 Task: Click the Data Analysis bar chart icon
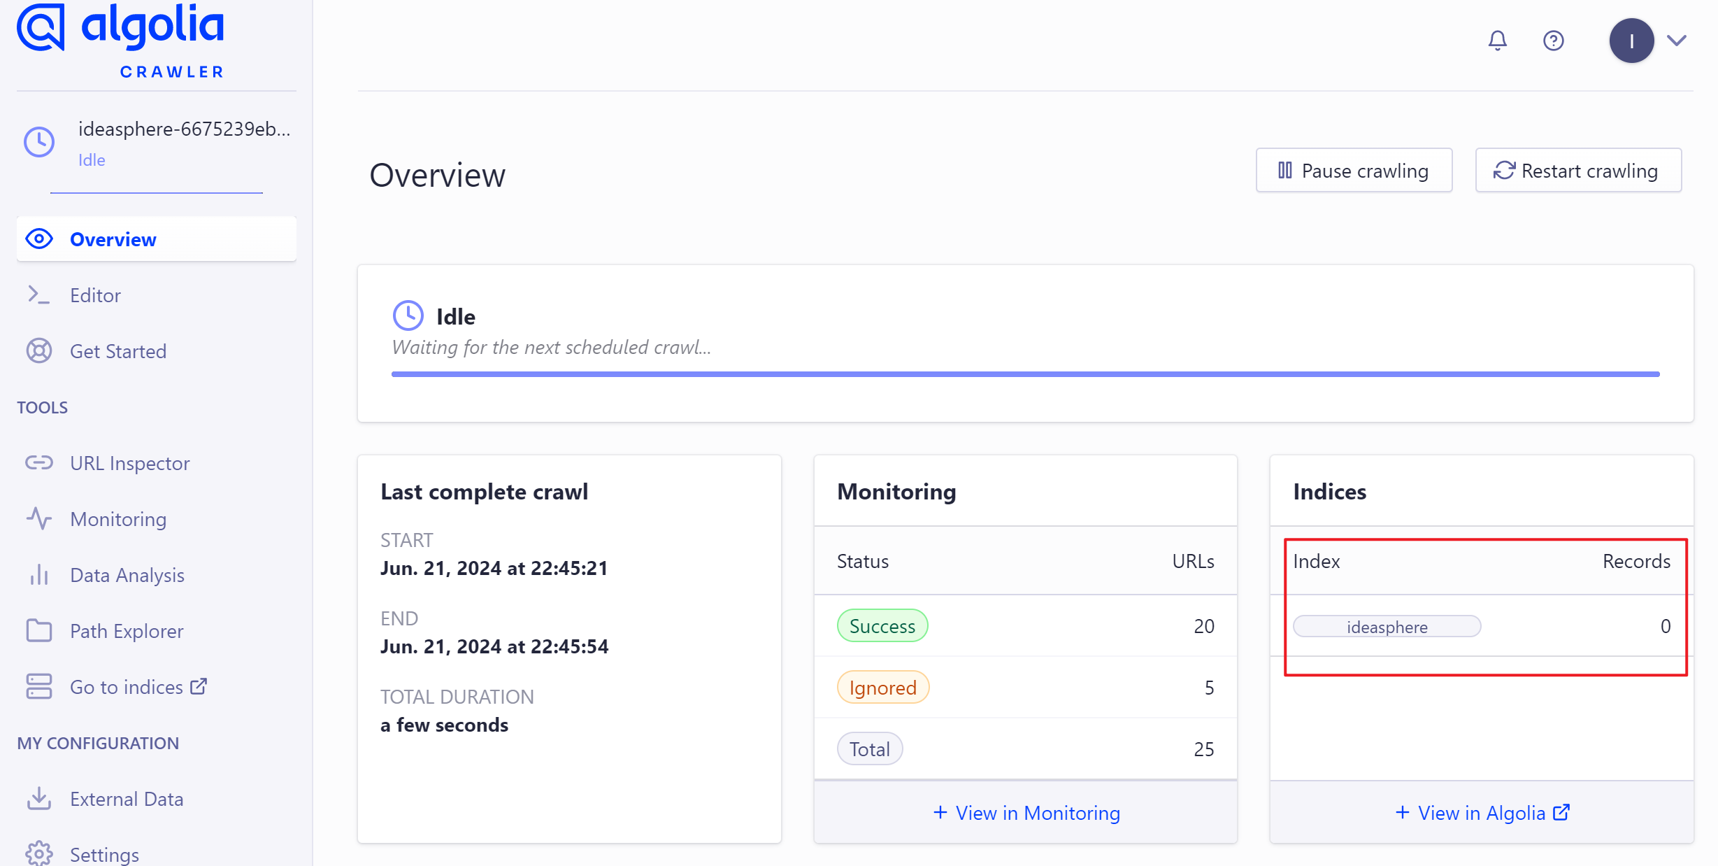(39, 574)
